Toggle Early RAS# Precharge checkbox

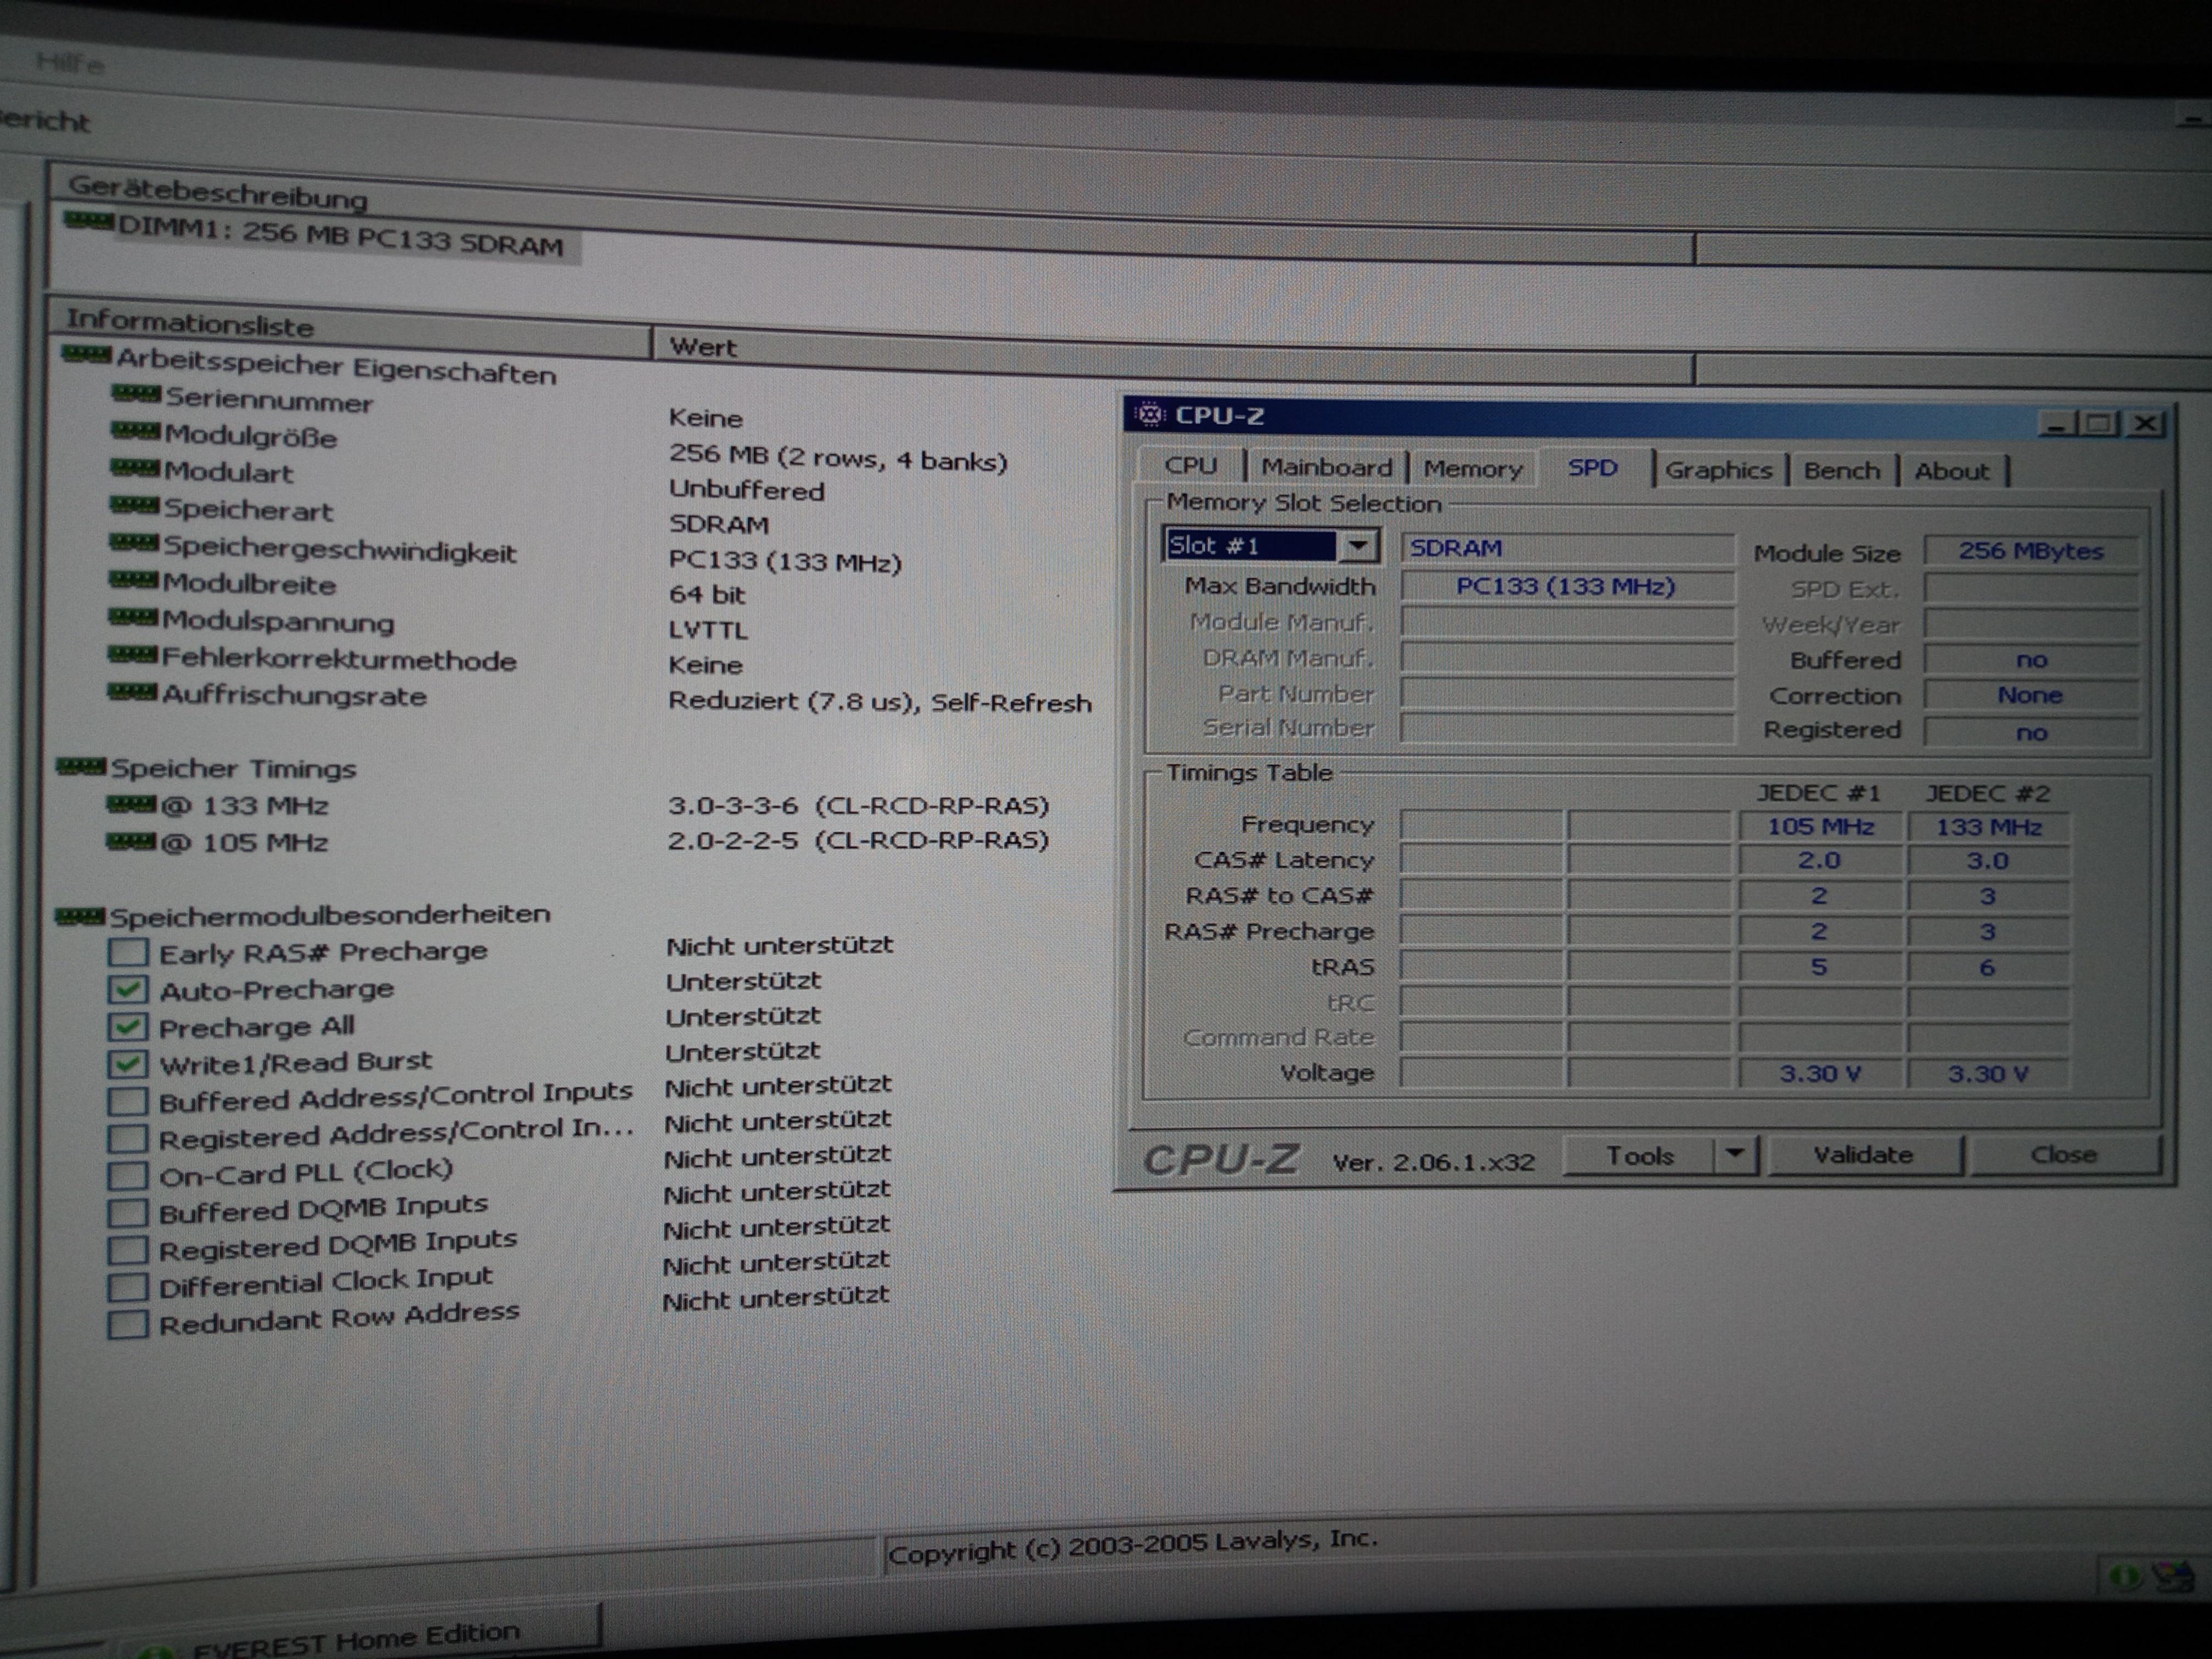point(128,952)
